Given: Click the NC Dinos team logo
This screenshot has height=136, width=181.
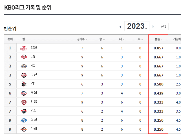Looking at the screenshot, I should (x=23, y=66).
